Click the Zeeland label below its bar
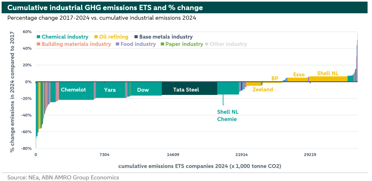372x181 pixels. (263, 89)
